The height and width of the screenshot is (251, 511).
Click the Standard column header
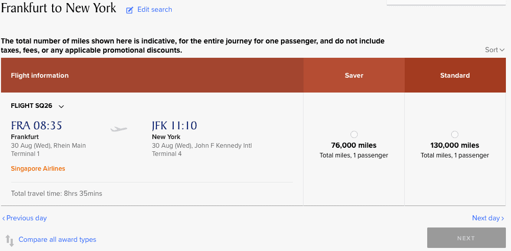[x=455, y=75]
